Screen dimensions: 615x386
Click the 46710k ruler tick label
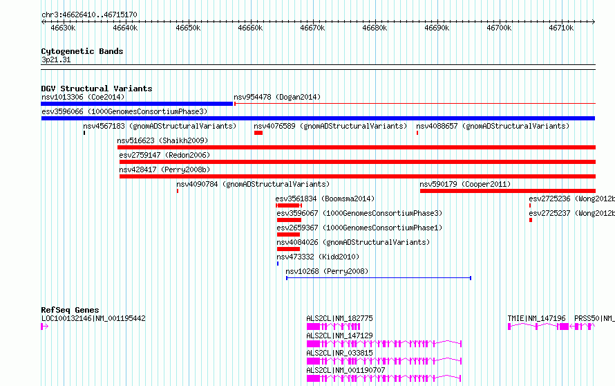pos(561,28)
